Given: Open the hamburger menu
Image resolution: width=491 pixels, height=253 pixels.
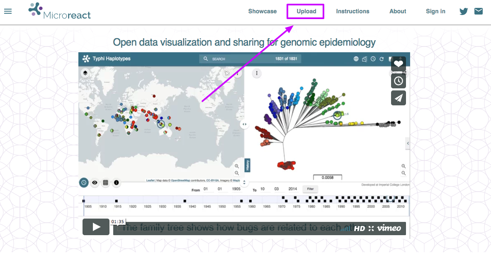Looking at the screenshot, I should point(8,11).
